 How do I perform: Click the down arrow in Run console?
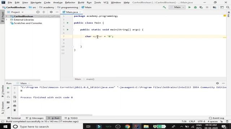pos(14,92)
